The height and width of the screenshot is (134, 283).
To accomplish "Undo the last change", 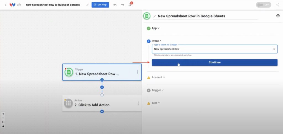I will tap(115, 5).
